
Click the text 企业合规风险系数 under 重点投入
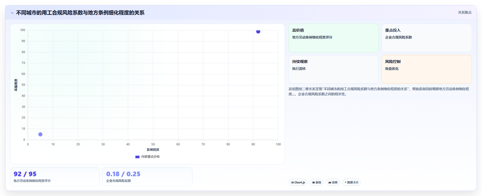pos(398,37)
